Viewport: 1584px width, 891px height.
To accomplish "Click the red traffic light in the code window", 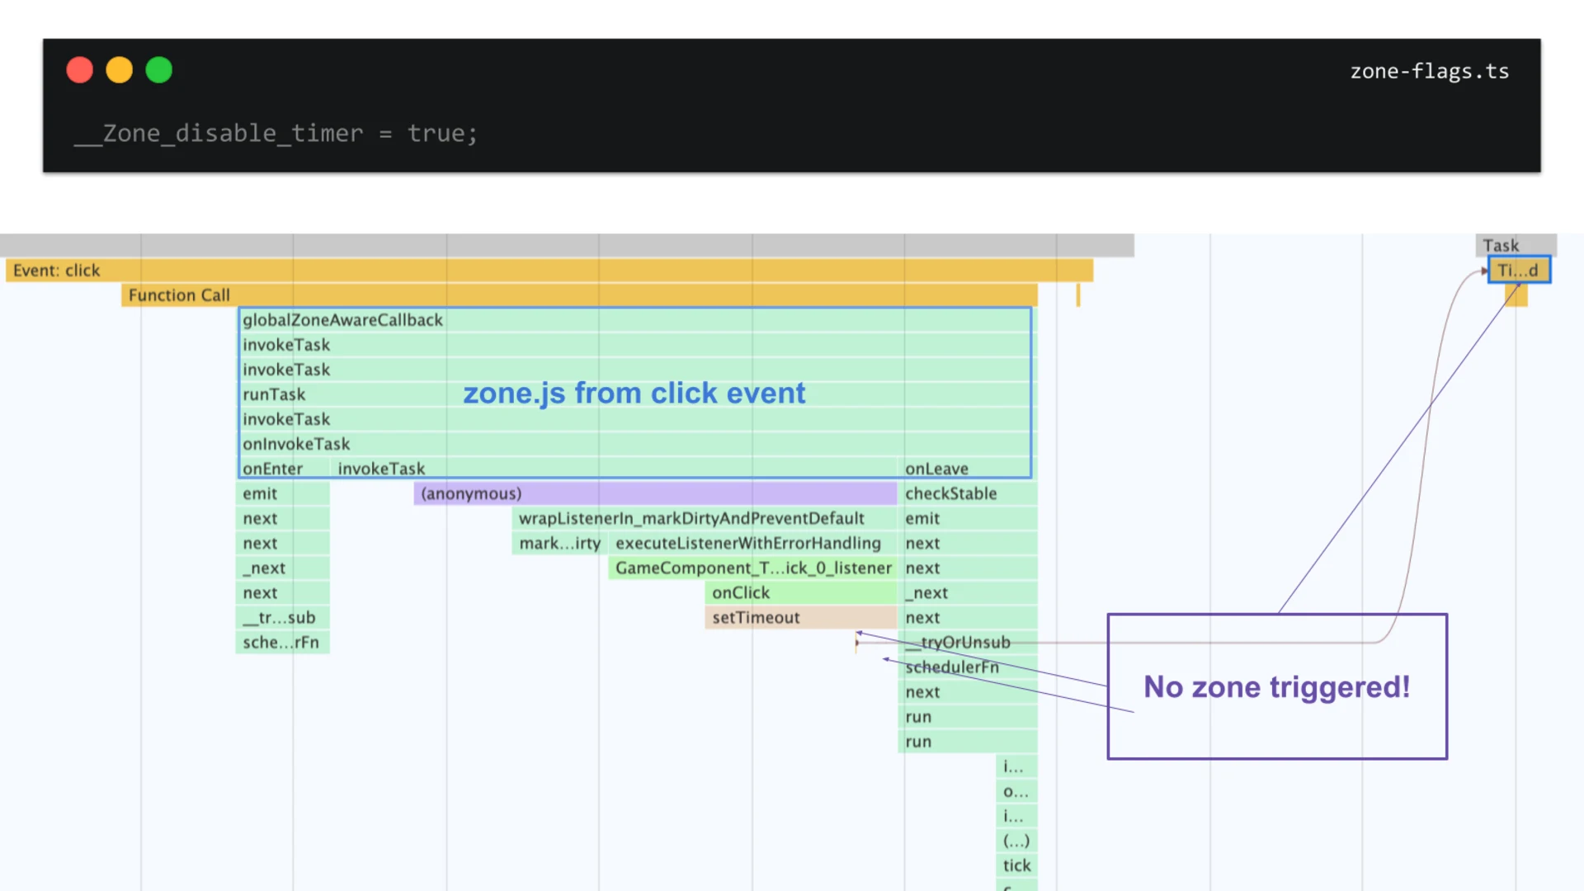I will point(79,69).
